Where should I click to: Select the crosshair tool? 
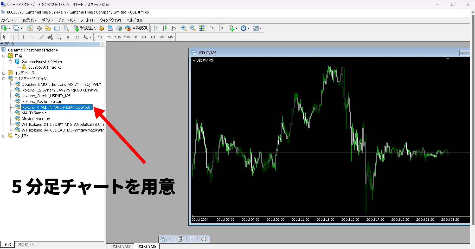[x=13, y=37]
